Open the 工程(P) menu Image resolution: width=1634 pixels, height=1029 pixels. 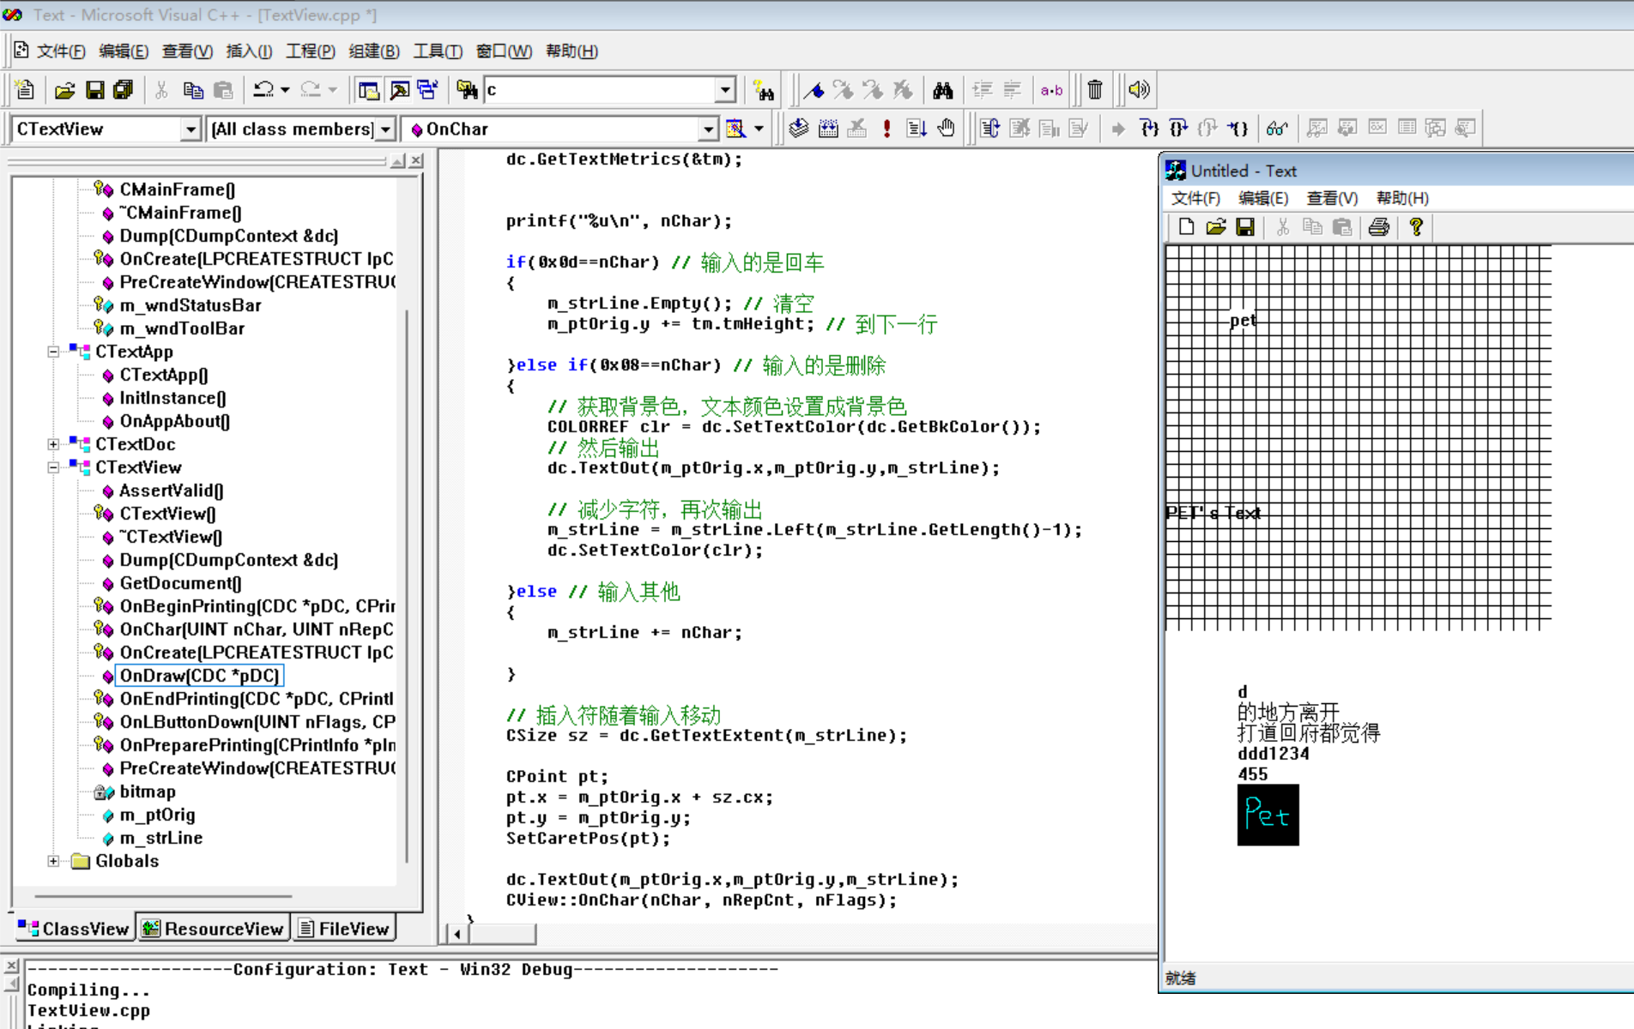click(x=311, y=51)
